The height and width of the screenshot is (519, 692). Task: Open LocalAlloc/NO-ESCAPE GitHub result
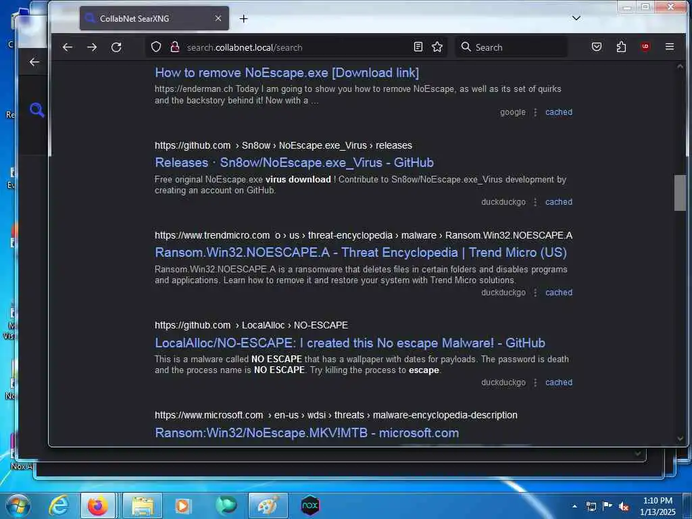click(350, 343)
